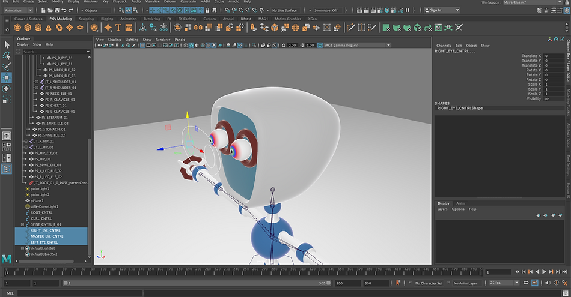Click the Outliner search field
The width and height of the screenshot is (571, 297).
point(56,52)
